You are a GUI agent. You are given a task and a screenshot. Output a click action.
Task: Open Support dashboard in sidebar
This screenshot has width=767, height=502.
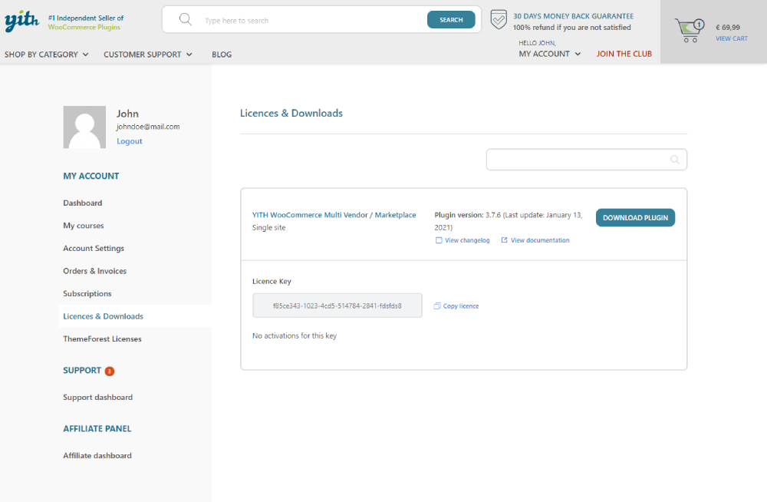pyautogui.click(x=98, y=397)
